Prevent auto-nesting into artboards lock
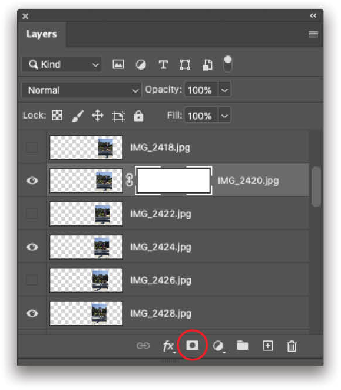This screenshot has height=390, width=341. tap(118, 116)
